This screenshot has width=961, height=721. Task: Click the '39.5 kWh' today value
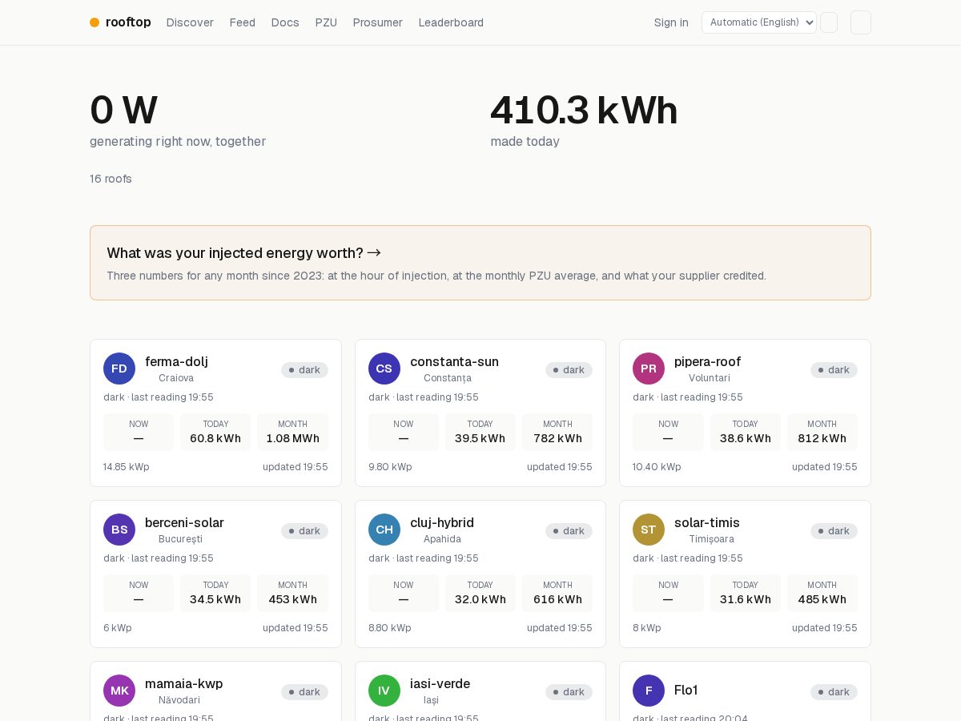[480, 438]
